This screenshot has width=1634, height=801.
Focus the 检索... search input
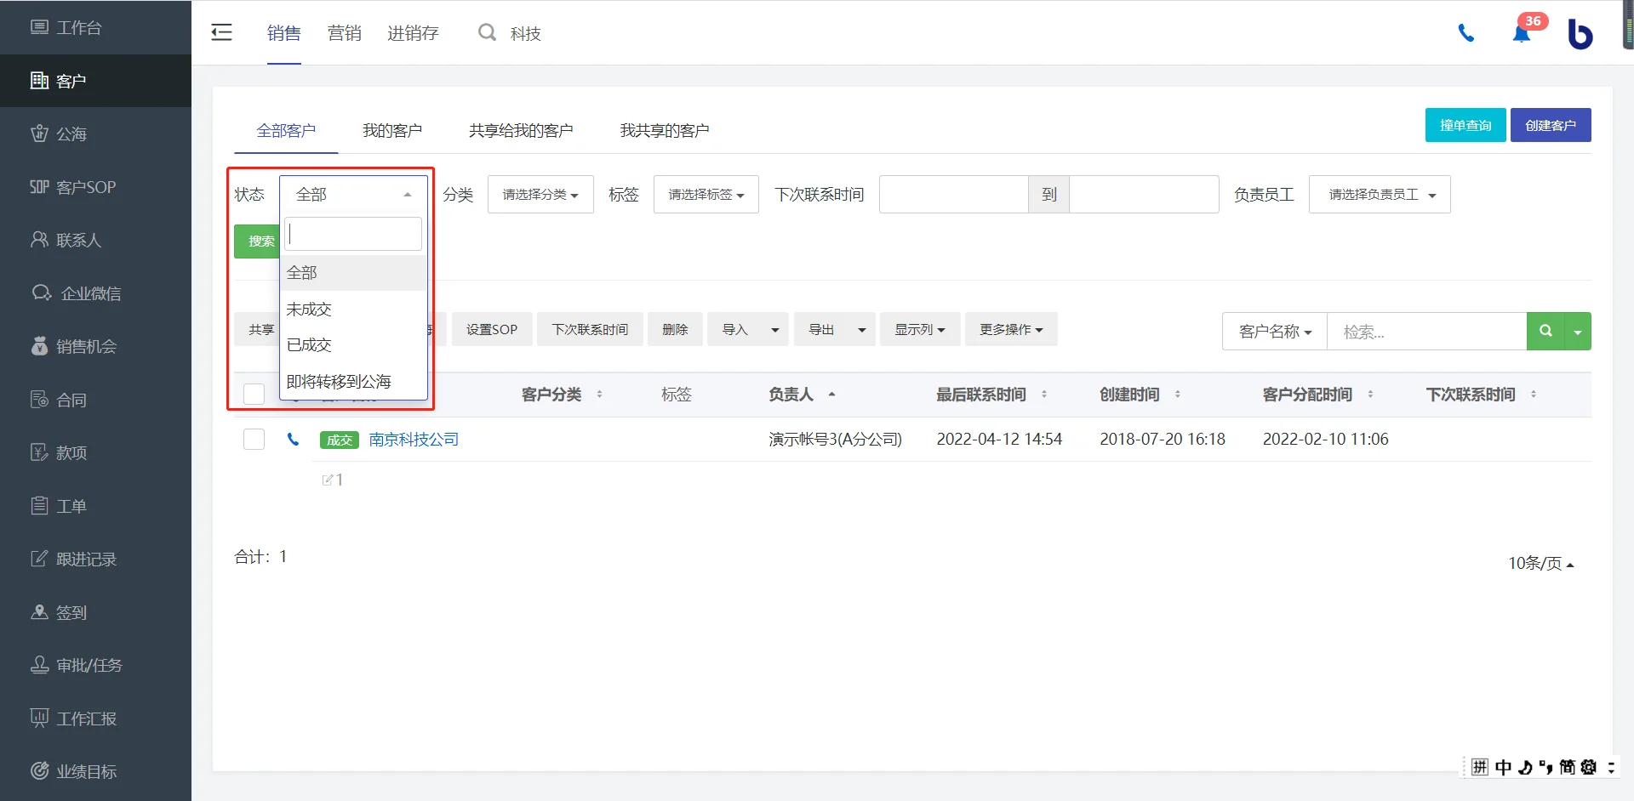[x=1427, y=332]
